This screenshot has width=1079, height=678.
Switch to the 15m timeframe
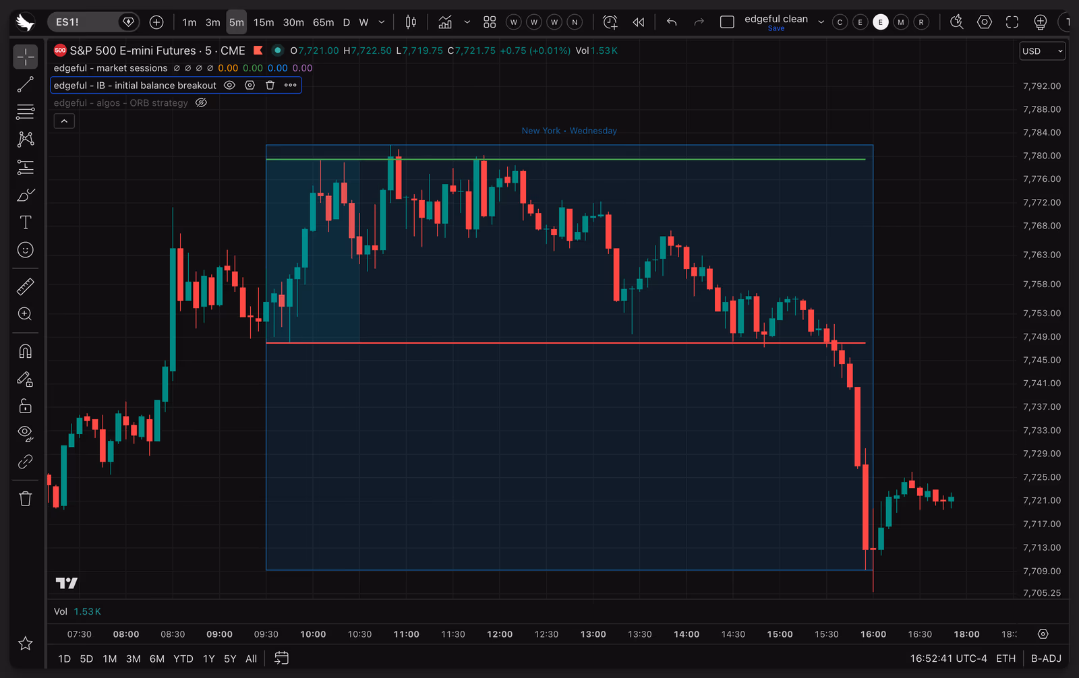[264, 22]
